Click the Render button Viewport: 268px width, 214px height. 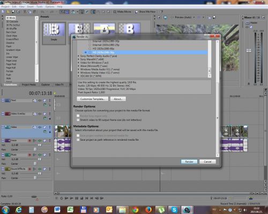pos(189,162)
